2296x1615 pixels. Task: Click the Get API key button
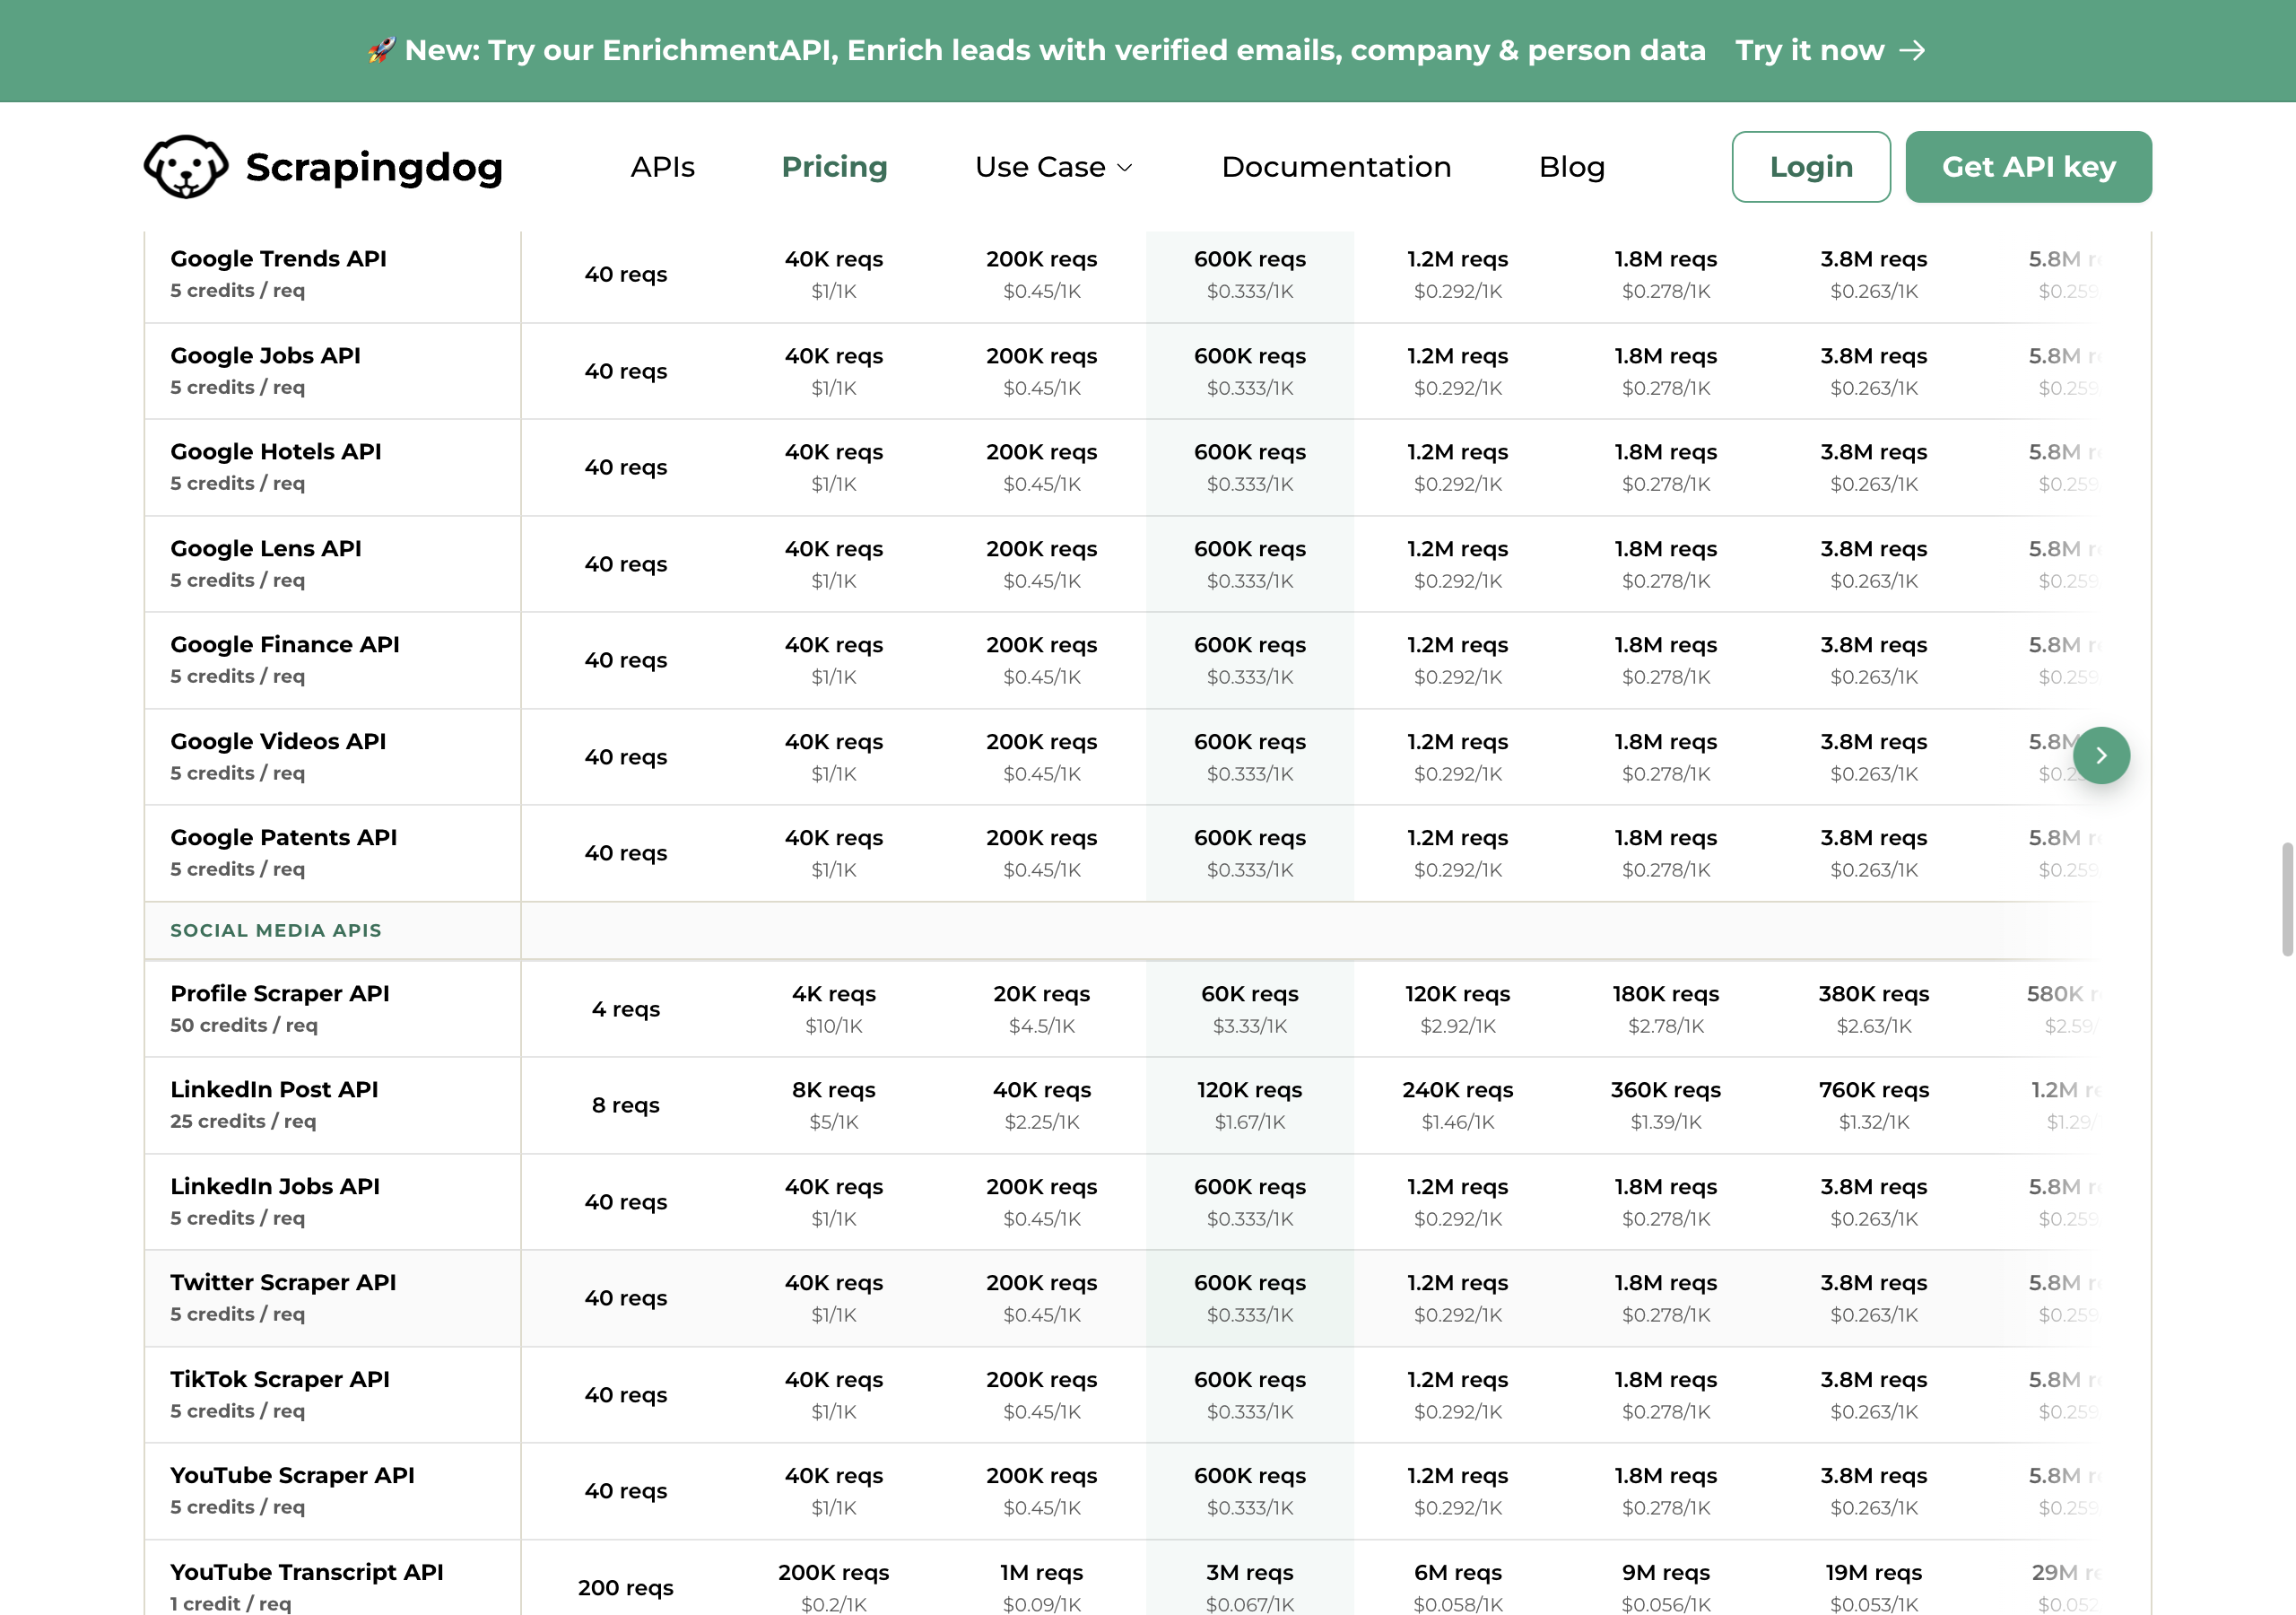pyautogui.click(x=2028, y=167)
